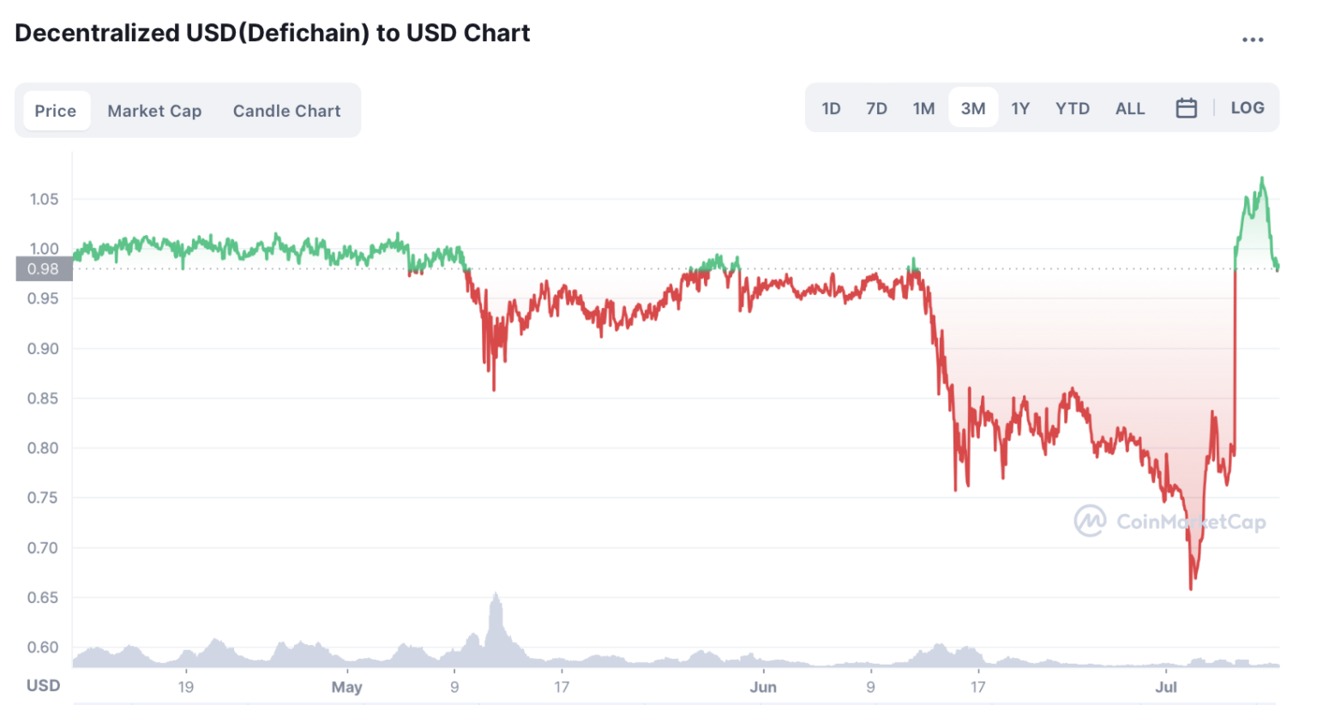The width and height of the screenshot is (1317, 705).
Task: Select the 1Y time range
Action: pos(1020,108)
